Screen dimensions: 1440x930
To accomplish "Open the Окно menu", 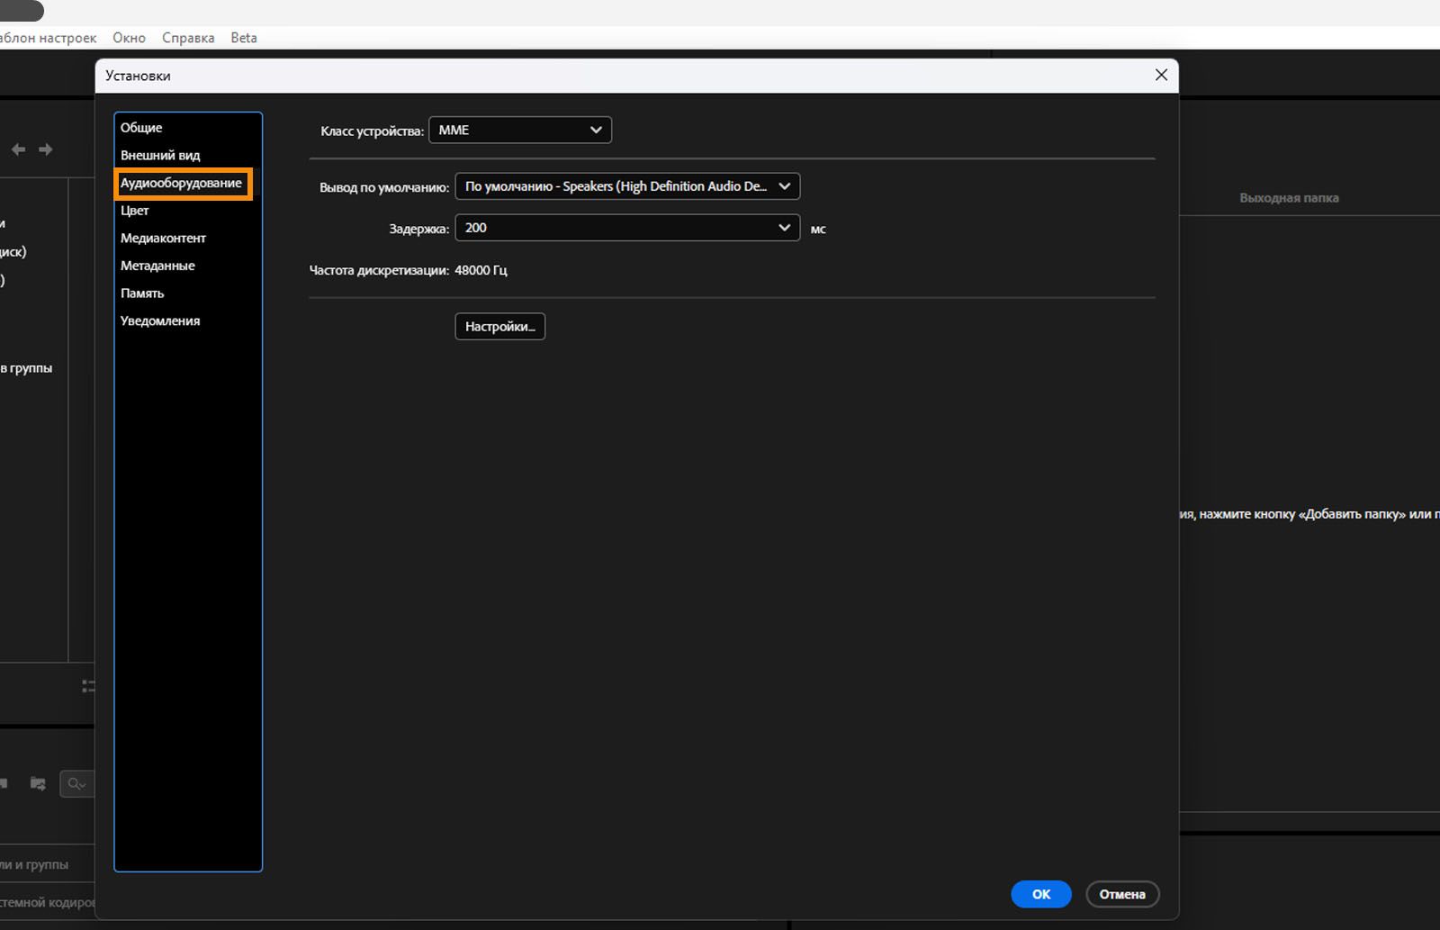I will tap(129, 38).
